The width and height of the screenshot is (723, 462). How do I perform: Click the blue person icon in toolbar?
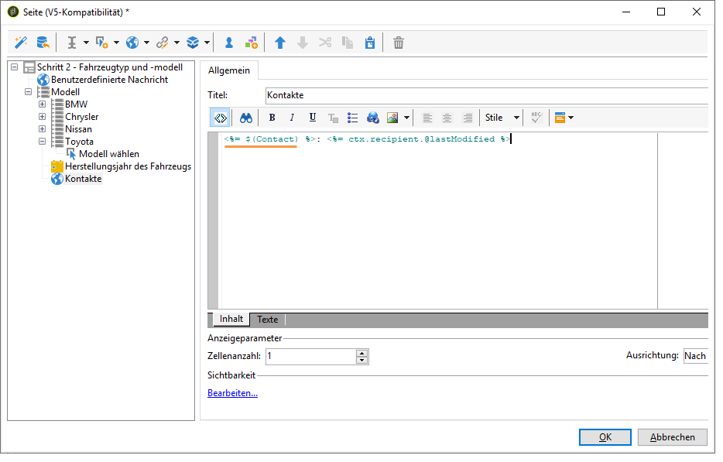[228, 43]
